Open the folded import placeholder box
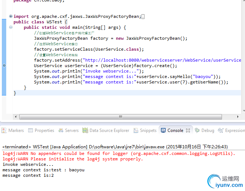This screenshot has width=245, height=191. [x=143, y=16]
